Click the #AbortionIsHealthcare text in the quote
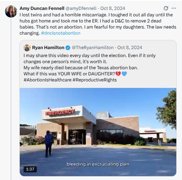Image resolution: width=182 pixels, height=180 pixels. click(47, 80)
